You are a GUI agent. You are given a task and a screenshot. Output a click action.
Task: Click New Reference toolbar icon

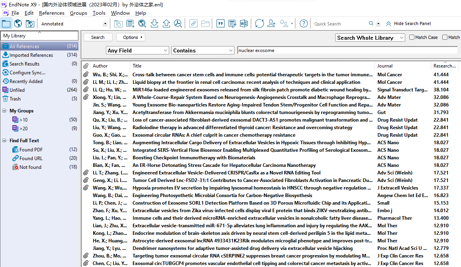pyautogui.click(x=130, y=23)
